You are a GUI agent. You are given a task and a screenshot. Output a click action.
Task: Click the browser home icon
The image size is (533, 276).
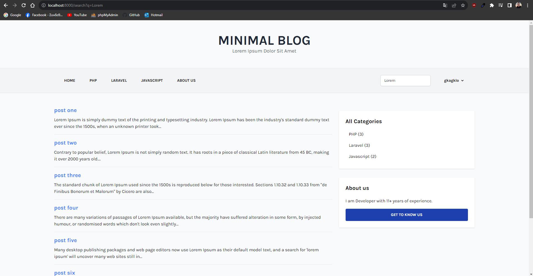click(33, 5)
